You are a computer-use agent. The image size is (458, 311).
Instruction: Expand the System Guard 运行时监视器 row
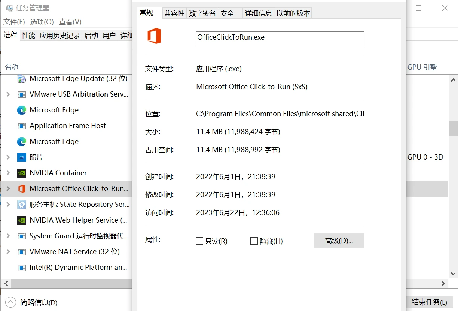[x=8, y=236]
